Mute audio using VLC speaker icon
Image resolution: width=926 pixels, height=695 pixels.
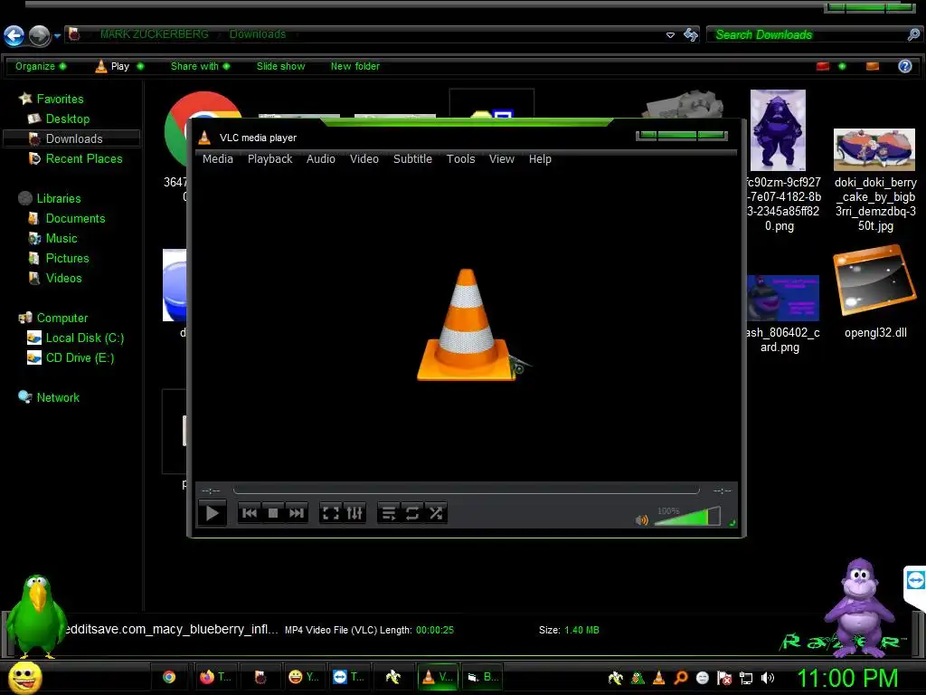pos(641,520)
